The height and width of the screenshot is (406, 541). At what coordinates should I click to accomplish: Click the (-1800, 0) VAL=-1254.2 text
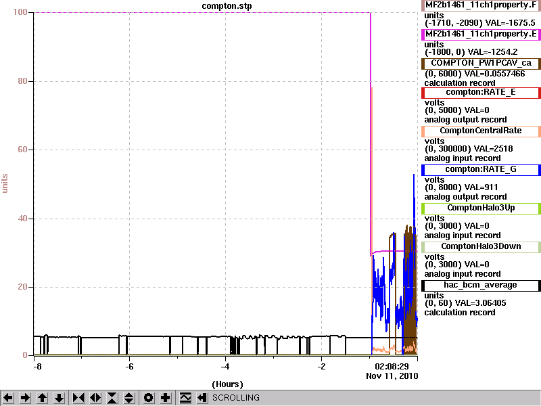pos(471,52)
